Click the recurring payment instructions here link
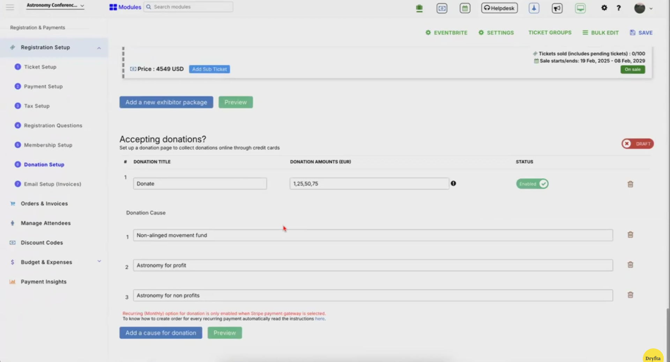670x362 pixels. [x=320, y=319]
